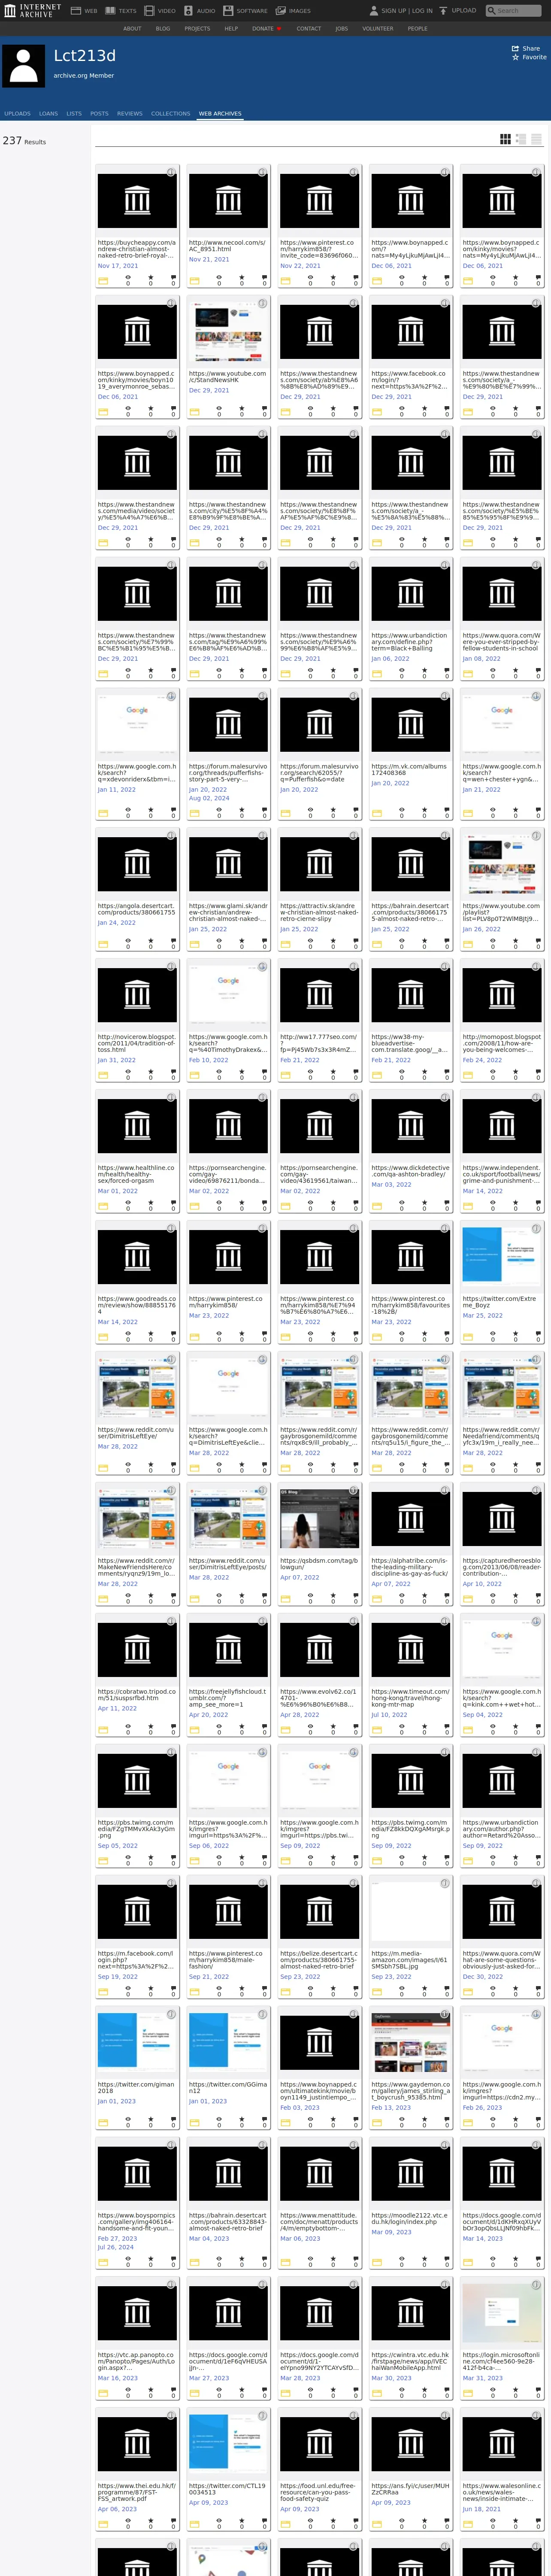This screenshot has height=2576, width=551.
Task: Switch to the REVIEWS tab
Action: tap(130, 114)
